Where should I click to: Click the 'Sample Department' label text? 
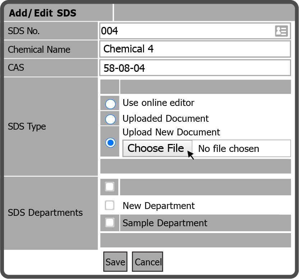click(165, 223)
